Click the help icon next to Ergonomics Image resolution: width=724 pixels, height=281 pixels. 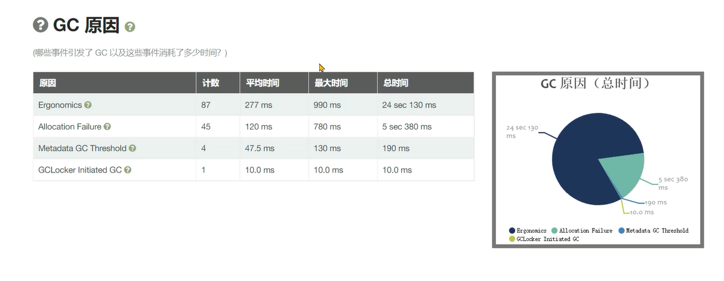coord(88,105)
